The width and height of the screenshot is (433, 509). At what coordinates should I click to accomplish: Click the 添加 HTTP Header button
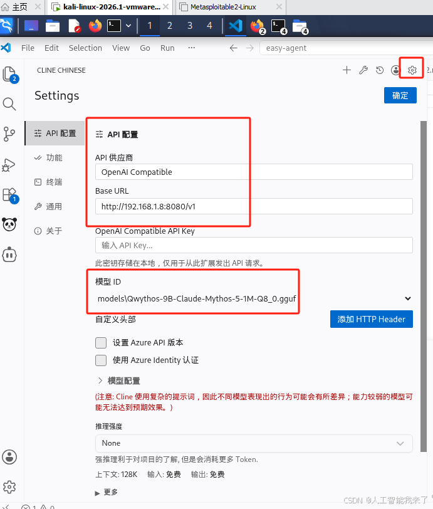pos(372,319)
